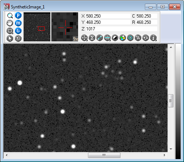184x162 pixels.
Task: Activate the arrow pointer tool
Action: click(x=10, y=38)
